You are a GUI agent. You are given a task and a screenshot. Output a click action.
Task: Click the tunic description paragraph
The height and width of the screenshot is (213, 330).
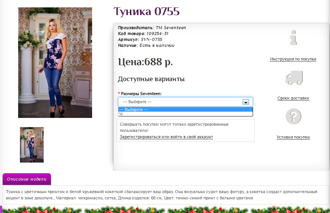pos(161,195)
